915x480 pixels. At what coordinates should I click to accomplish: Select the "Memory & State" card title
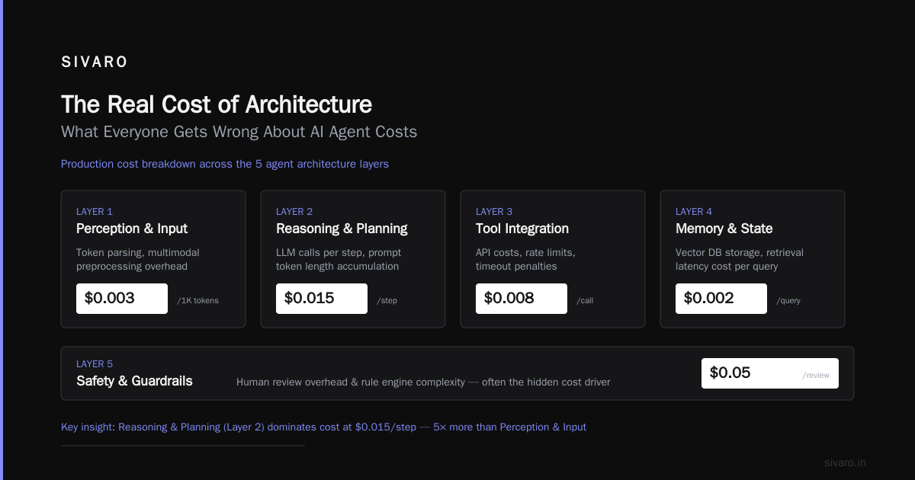pos(724,229)
